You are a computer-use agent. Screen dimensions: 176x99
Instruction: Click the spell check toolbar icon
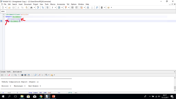pyautogui.click(x=38, y=7)
